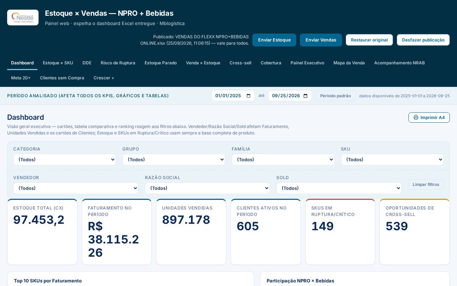Click the Top 10 SKUs por Faturamento heading
457x286 pixels.
48,281
